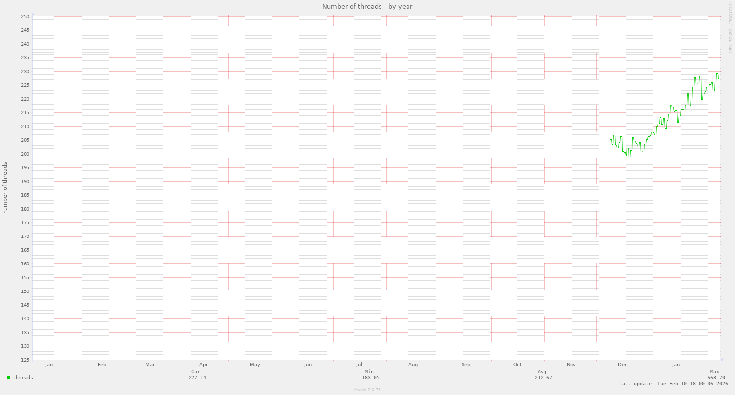Click the graph title "Number of threads - by year"
Image resolution: width=735 pixels, height=395 pixels.
click(367, 6)
